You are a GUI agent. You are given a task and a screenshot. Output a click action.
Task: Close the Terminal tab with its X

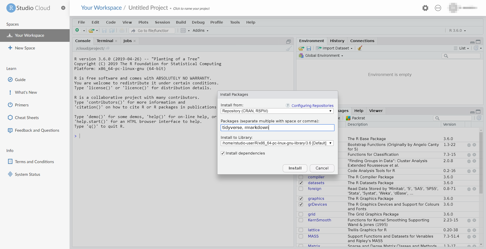pyautogui.click(x=116, y=41)
